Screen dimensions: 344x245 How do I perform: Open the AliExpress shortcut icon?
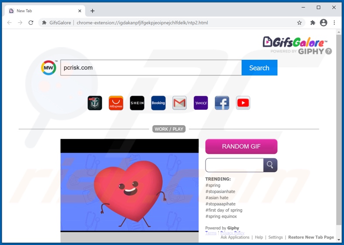coord(116,103)
